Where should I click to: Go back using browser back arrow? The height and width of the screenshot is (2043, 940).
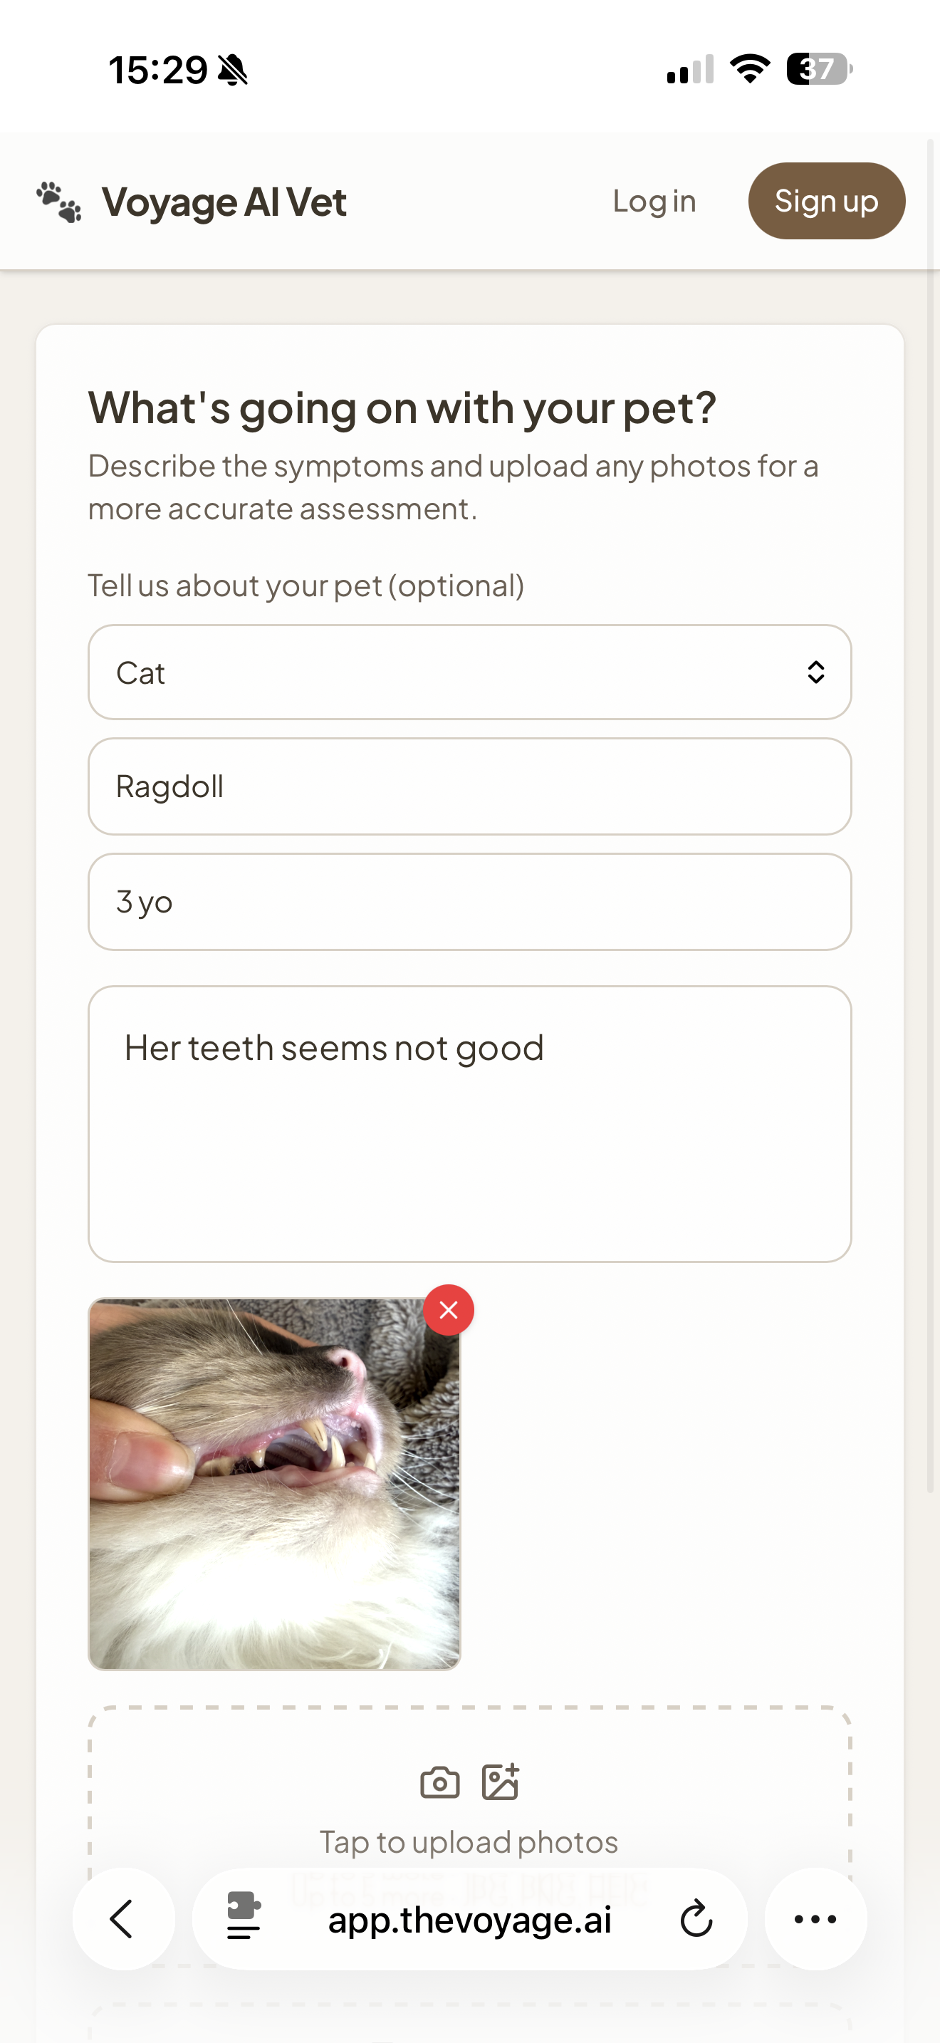point(123,1919)
